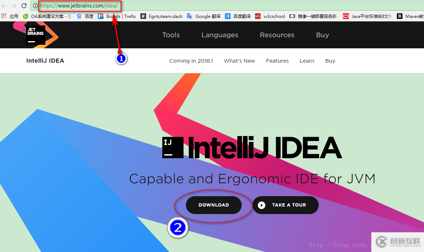
Task: Open the Tools menu
Action: [x=171, y=35]
